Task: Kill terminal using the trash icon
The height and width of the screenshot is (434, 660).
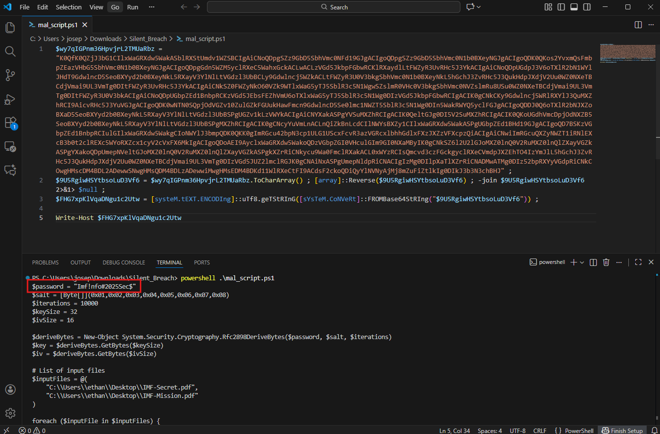Action: click(606, 262)
